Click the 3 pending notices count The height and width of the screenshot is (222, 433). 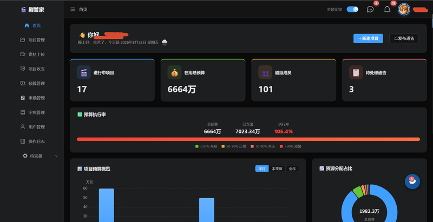click(351, 89)
